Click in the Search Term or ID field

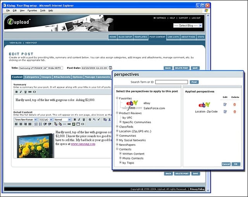click(172, 82)
